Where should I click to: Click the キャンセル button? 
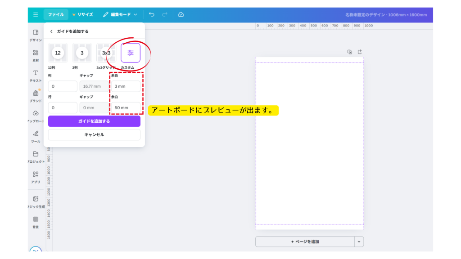[x=94, y=134]
